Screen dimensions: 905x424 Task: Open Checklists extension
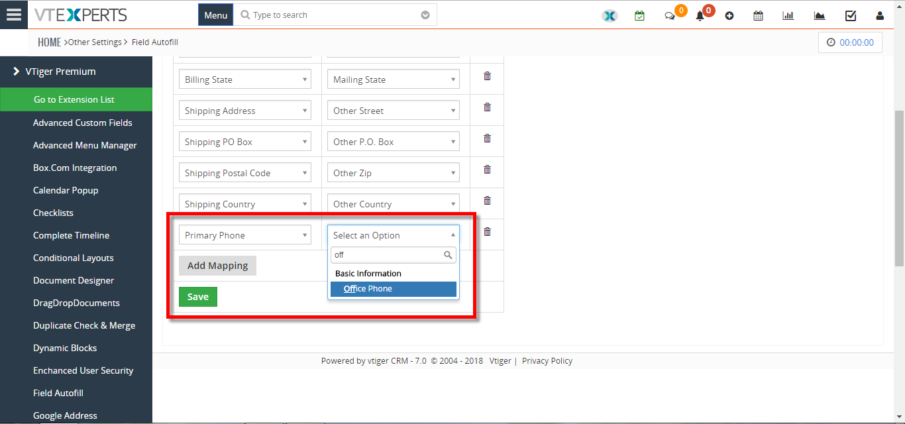(x=53, y=213)
